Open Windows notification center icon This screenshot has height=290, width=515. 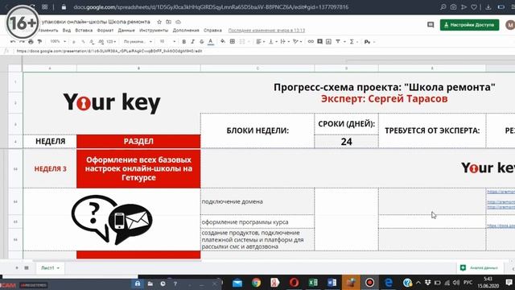click(x=509, y=283)
